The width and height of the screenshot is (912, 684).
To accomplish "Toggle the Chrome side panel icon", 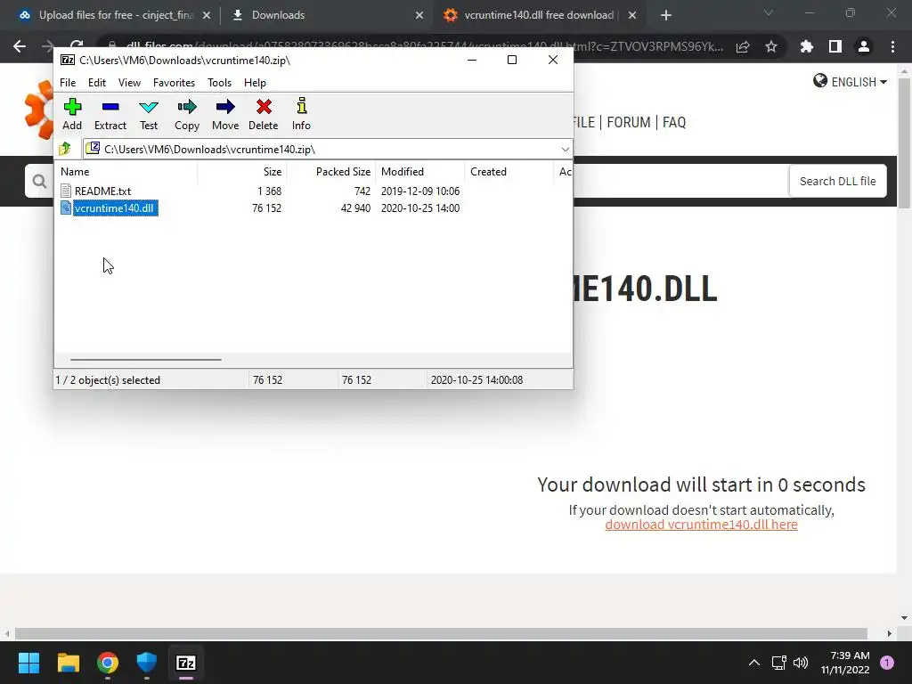I will (835, 46).
